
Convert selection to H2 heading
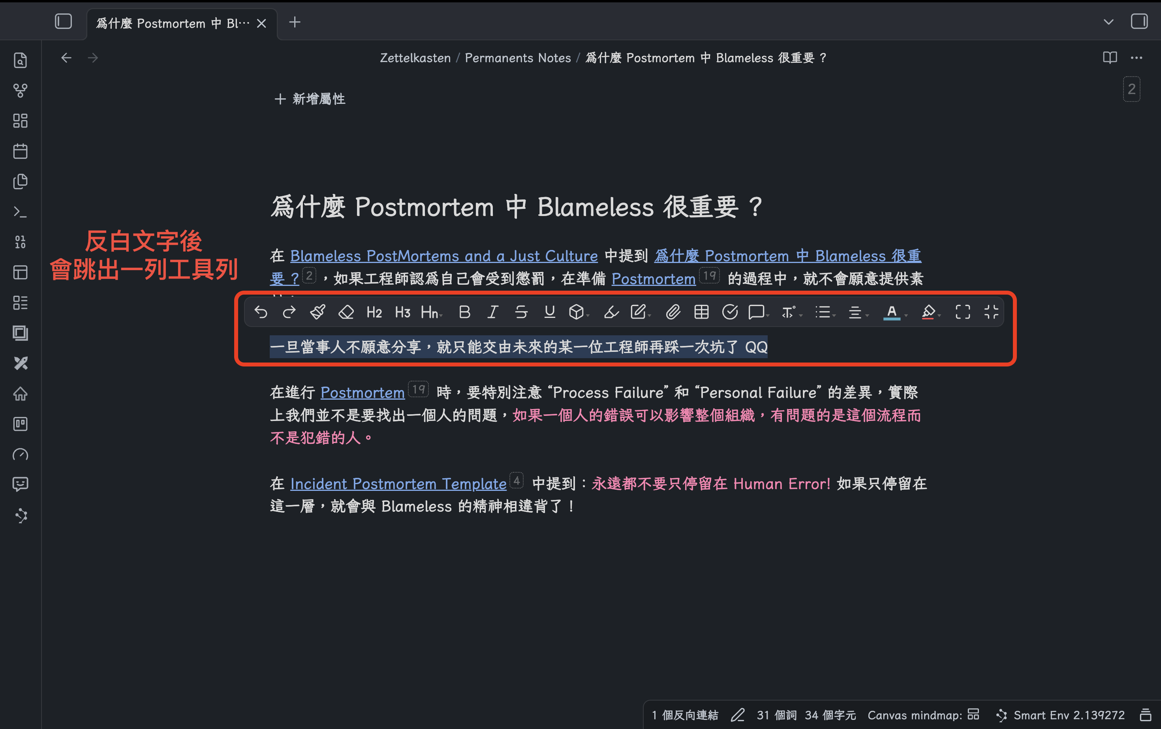(374, 312)
